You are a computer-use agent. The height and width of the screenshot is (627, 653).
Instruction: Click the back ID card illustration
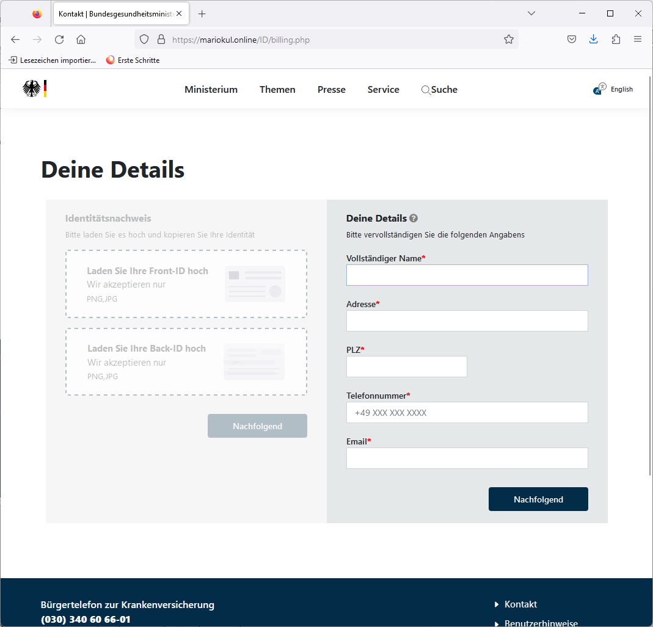(x=254, y=362)
